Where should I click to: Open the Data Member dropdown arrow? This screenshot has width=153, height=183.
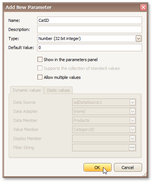pyautogui.click(x=132, y=120)
